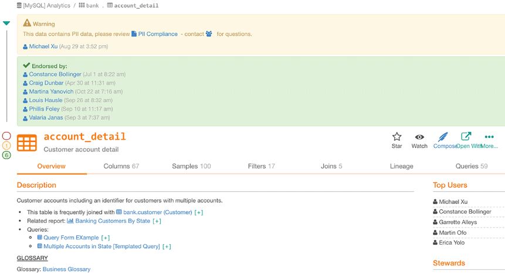
Task: Switch to the Joins 5 tab
Action: [x=331, y=166]
